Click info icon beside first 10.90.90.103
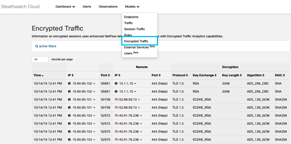The width and height of the screenshot is (291, 144). [69, 116]
